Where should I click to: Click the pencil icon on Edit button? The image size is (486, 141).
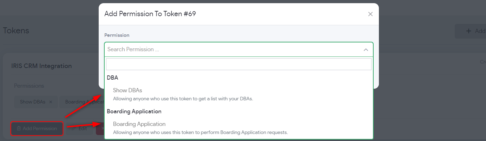74,129
